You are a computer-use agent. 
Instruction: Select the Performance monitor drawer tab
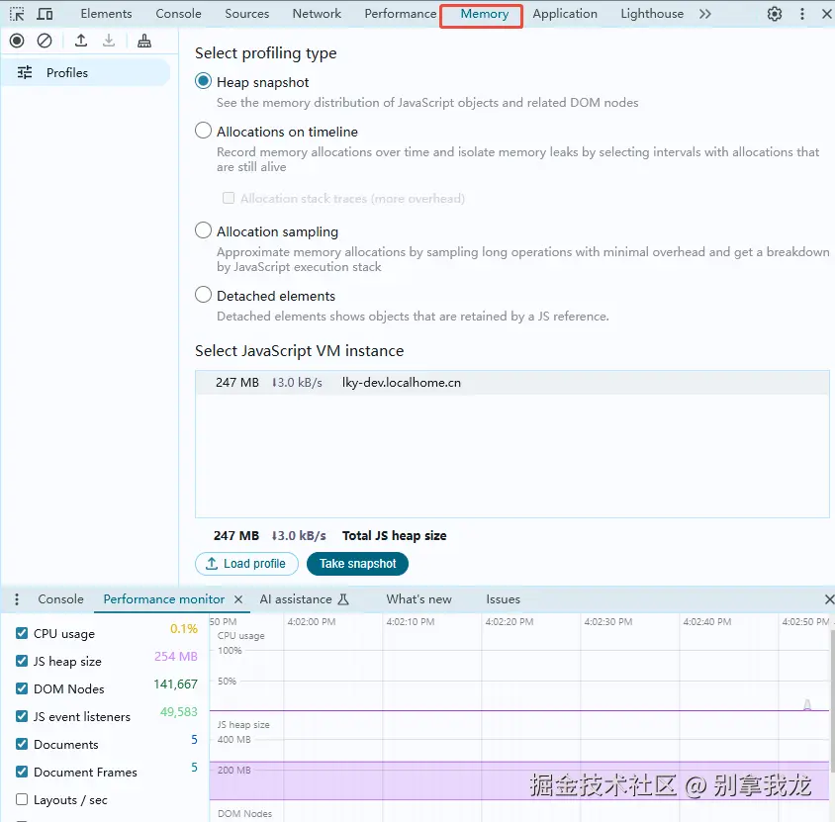(x=164, y=599)
